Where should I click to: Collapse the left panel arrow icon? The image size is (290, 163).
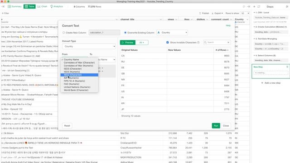tap(3, 6)
